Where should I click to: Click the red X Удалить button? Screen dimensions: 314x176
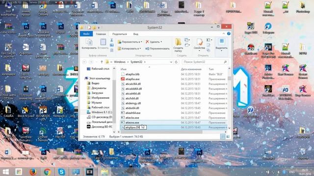(153, 42)
